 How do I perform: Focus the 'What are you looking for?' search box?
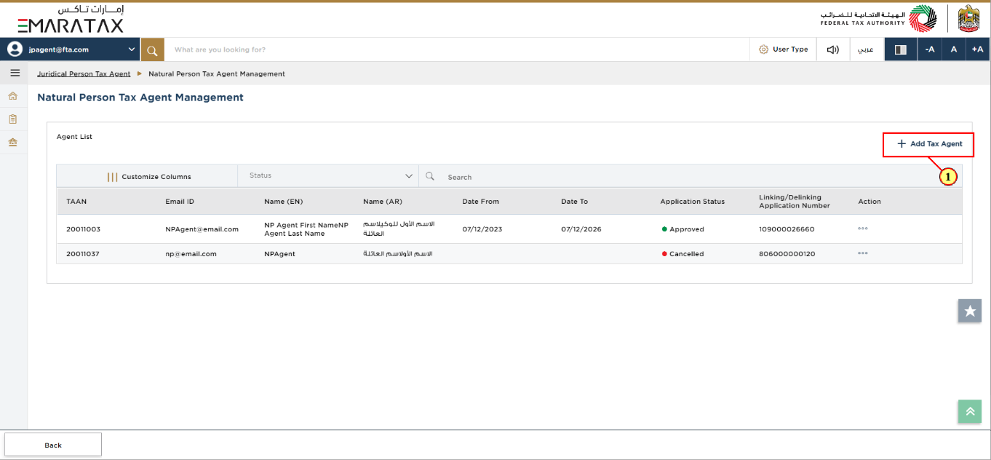tap(457, 49)
